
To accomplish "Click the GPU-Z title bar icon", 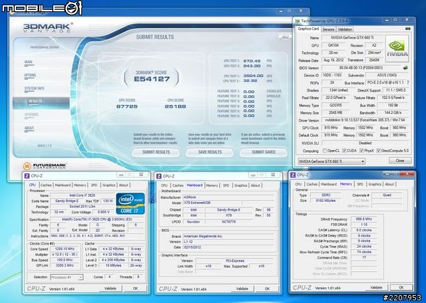I will point(298,21).
